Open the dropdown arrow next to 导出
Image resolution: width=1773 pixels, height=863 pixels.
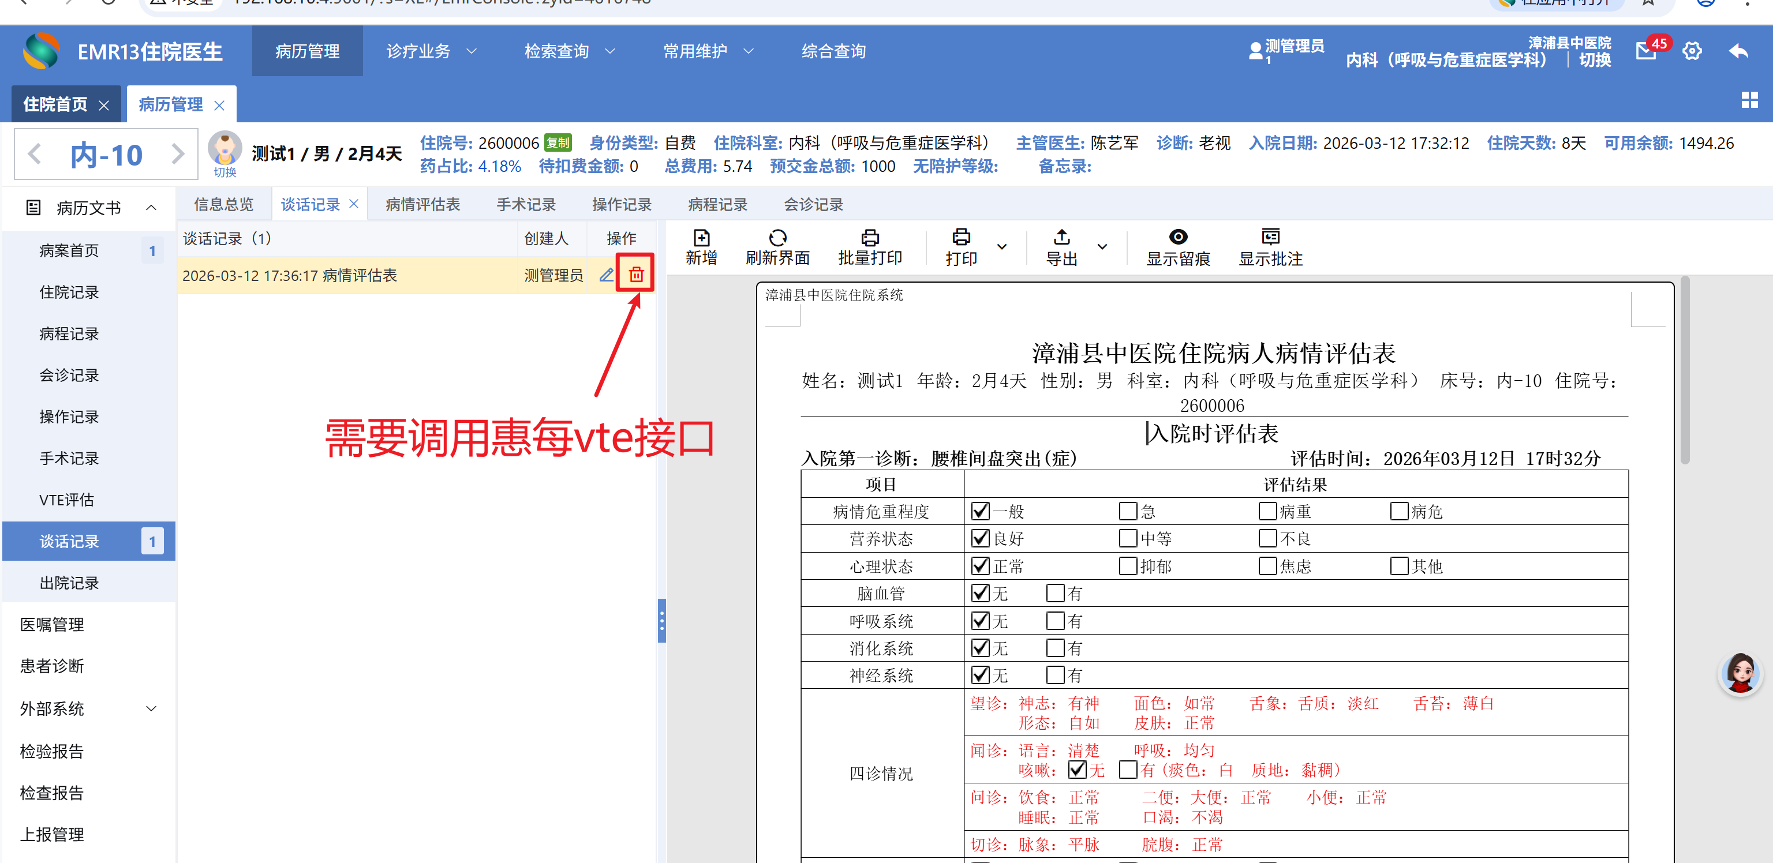tap(1102, 246)
